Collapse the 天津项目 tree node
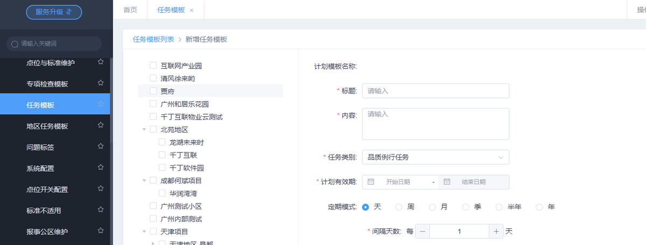The height and width of the screenshot is (245, 646). pos(144,232)
